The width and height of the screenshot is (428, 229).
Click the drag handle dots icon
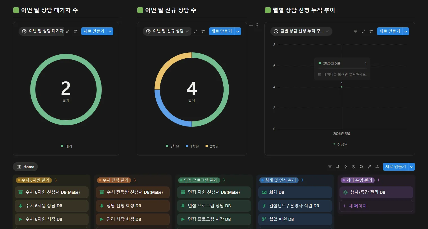[x=257, y=25]
